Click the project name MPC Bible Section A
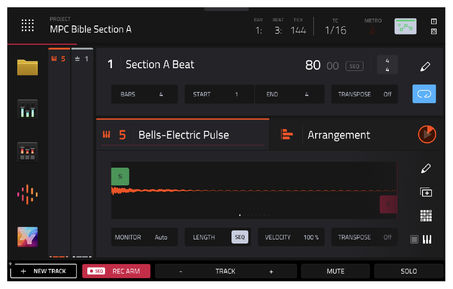 pos(91,29)
